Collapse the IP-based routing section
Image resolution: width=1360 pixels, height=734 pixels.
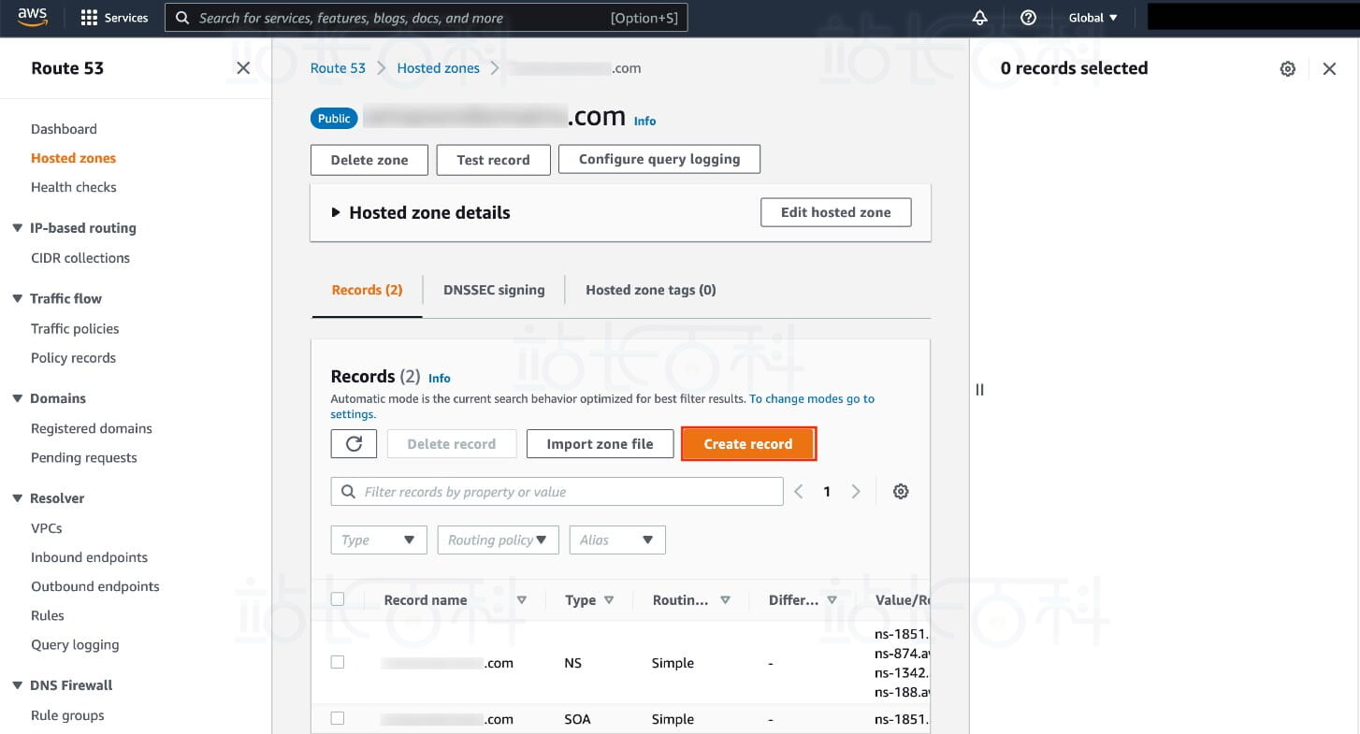[x=17, y=228]
